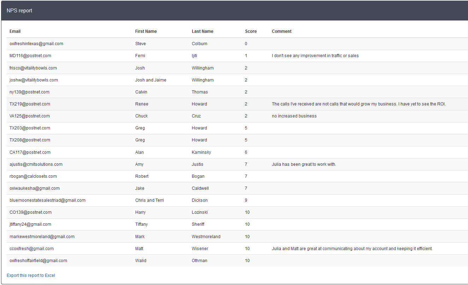Click last name Sheriff
The width and height of the screenshot is (468, 285).
click(x=198, y=224)
